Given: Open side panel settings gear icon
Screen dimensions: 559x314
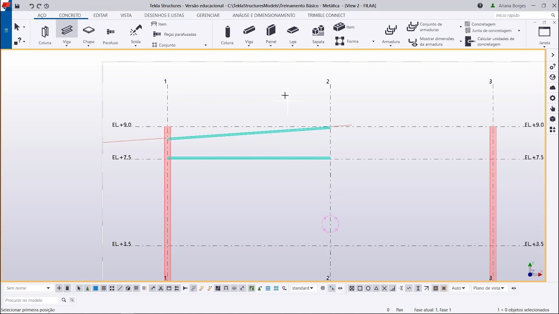Looking at the screenshot, I should coord(552,98).
